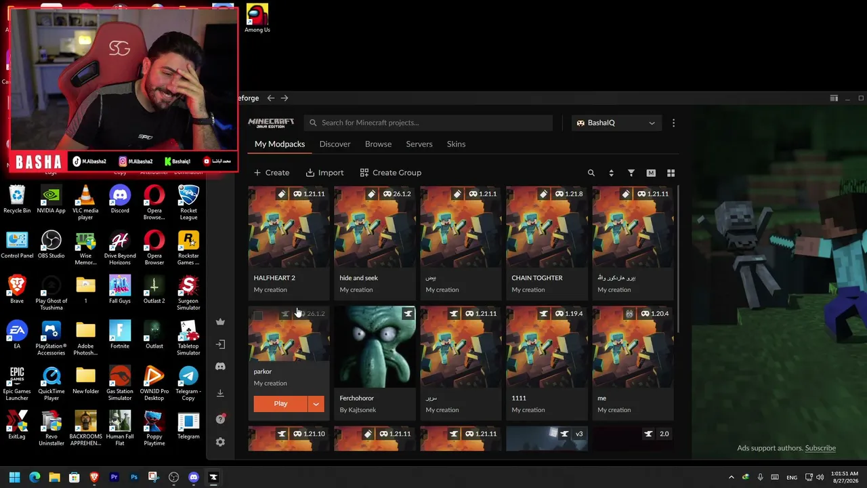
Task: Launch Epic Games Launcher desktop icon
Action: [x=17, y=384]
